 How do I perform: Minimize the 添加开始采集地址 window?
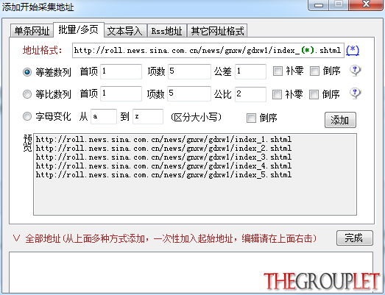[319, 4]
